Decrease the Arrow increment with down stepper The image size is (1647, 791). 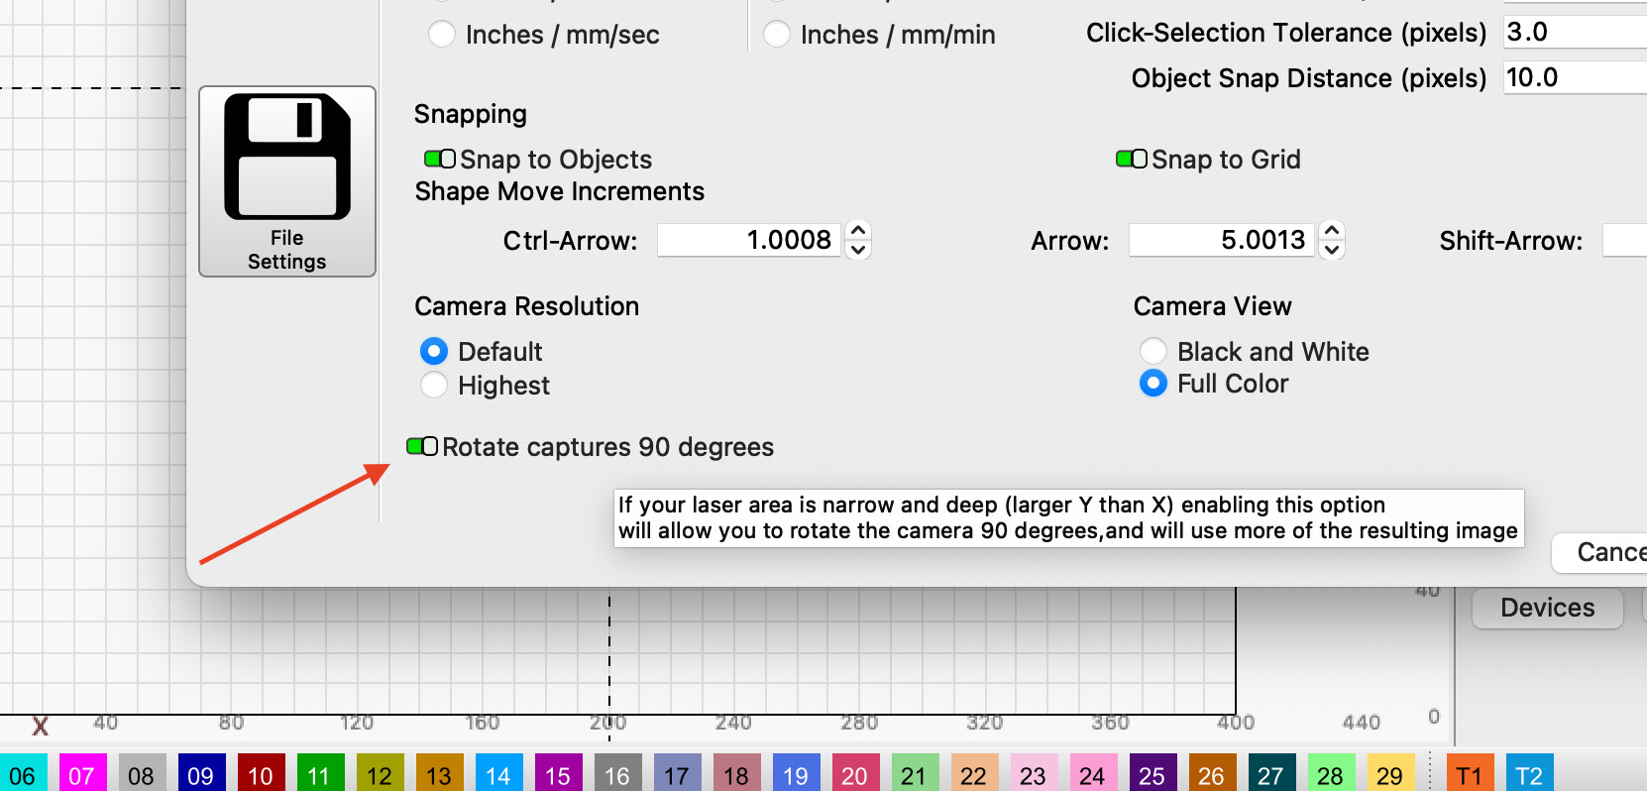[1332, 250]
